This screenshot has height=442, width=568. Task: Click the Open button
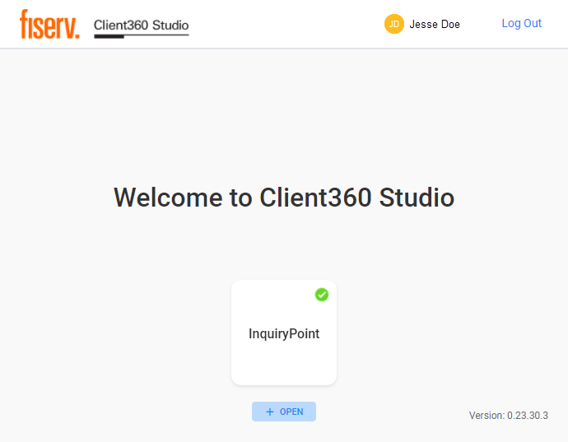point(284,412)
